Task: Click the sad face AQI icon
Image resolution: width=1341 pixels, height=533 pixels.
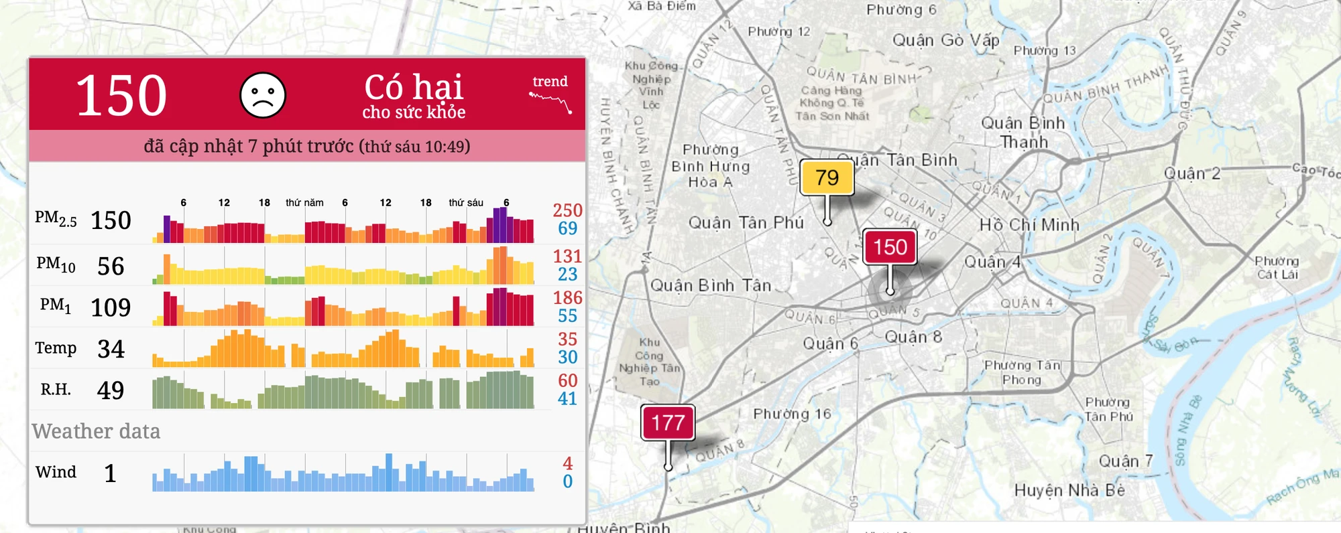Action: click(x=263, y=95)
